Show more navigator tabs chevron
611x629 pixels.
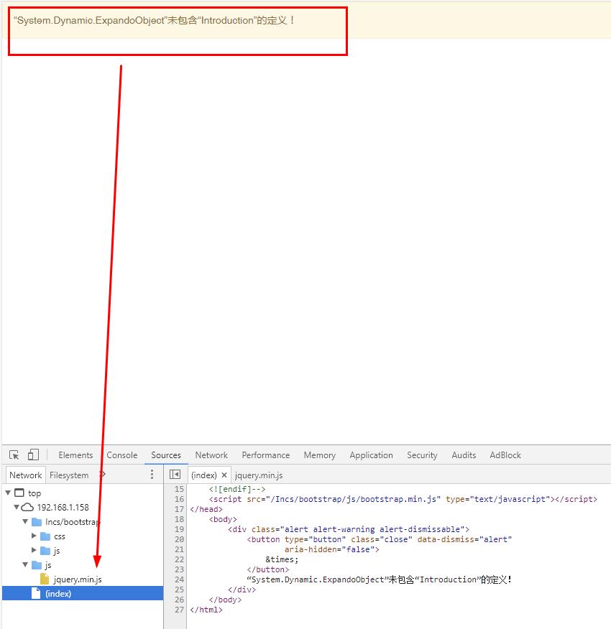(102, 475)
